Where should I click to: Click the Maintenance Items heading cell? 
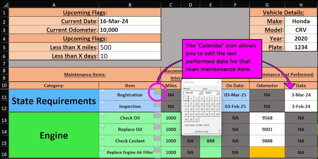pyautogui.click(x=85, y=74)
